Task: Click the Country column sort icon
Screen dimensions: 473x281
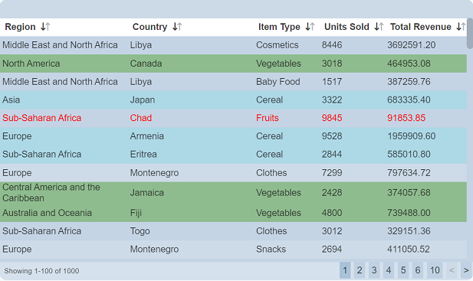Action: [177, 27]
